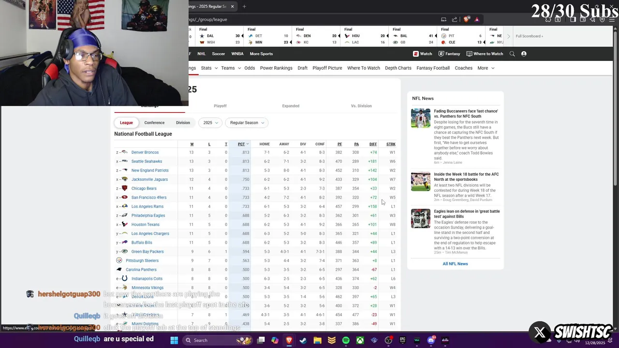Open Discord from taskbar
Image resolution: width=619 pixels, height=348 pixels.
pos(431,340)
